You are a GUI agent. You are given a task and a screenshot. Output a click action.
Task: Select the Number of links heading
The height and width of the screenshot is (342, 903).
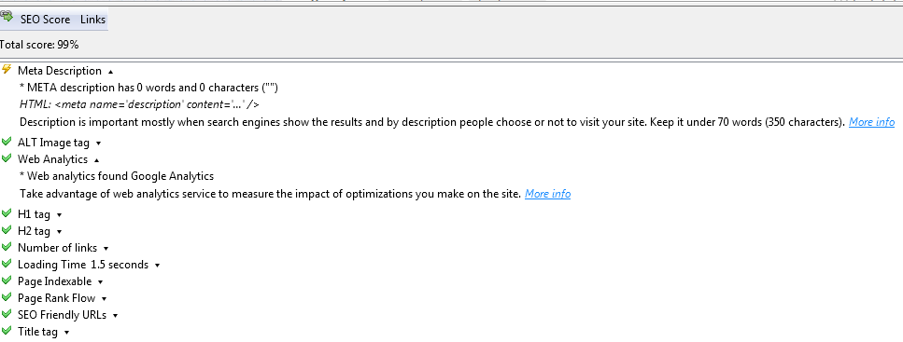58,248
